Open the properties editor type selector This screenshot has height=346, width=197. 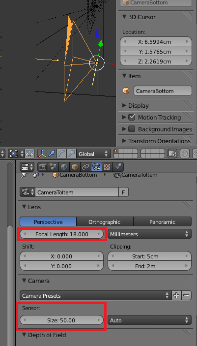coord(27,167)
